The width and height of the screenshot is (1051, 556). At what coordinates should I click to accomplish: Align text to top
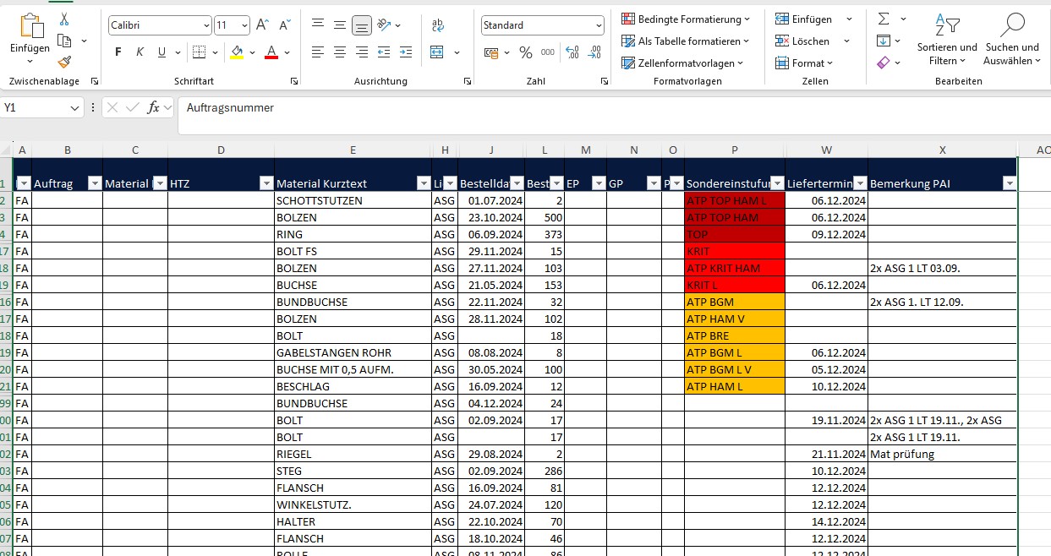pos(318,25)
